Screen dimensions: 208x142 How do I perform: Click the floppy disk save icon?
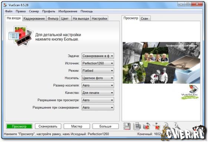click(127, 126)
